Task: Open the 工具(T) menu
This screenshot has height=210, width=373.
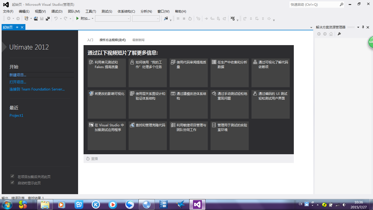Action: [x=91, y=11]
